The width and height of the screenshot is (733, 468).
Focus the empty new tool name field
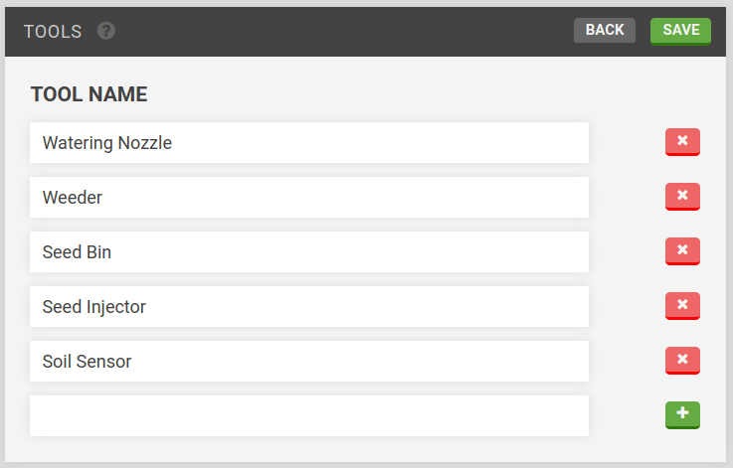[308, 415]
